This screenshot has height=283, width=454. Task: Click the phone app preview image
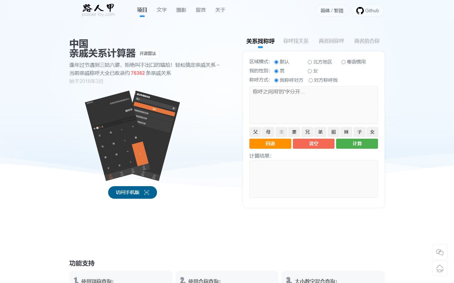click(132, 136)
